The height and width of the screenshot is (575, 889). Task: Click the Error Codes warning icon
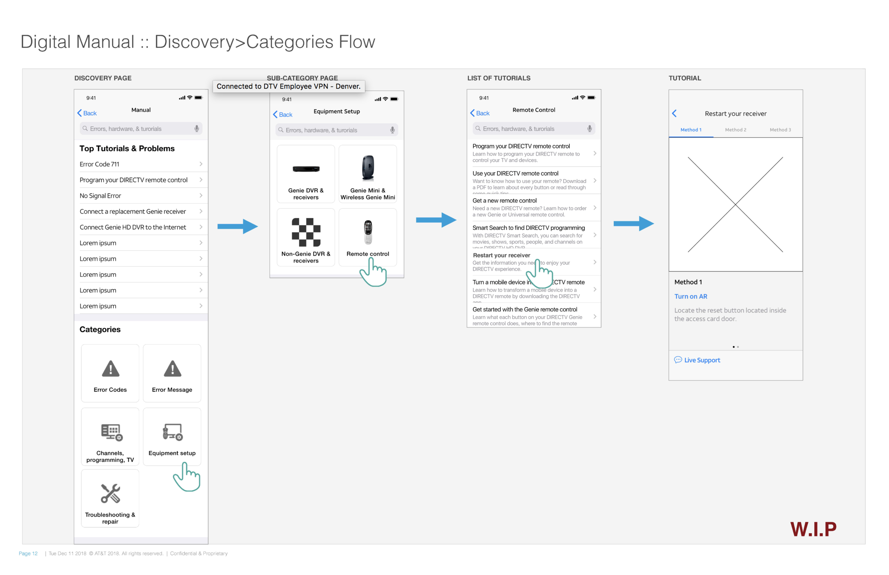[x=111, y=369]
